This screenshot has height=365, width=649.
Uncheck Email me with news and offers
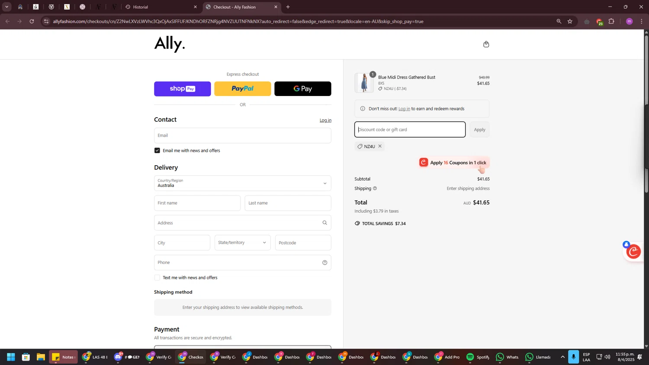(157, 150)
